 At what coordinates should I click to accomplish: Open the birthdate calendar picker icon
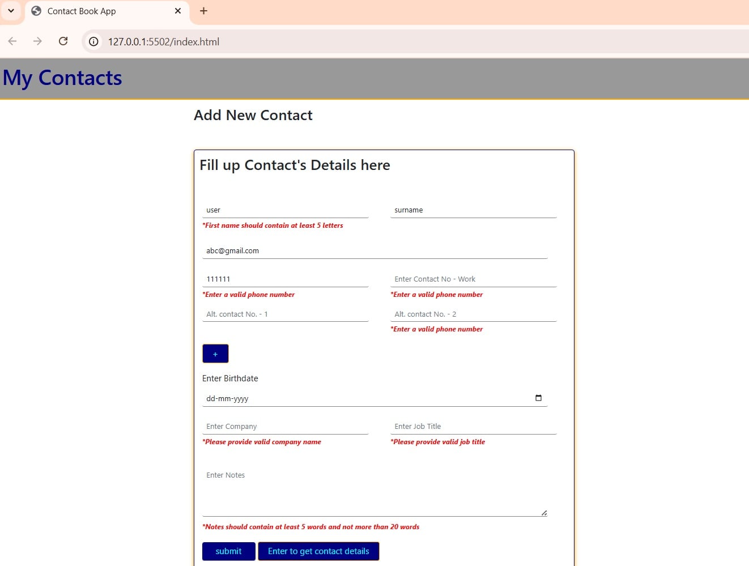pyautogui.click(x=538, y=398)
